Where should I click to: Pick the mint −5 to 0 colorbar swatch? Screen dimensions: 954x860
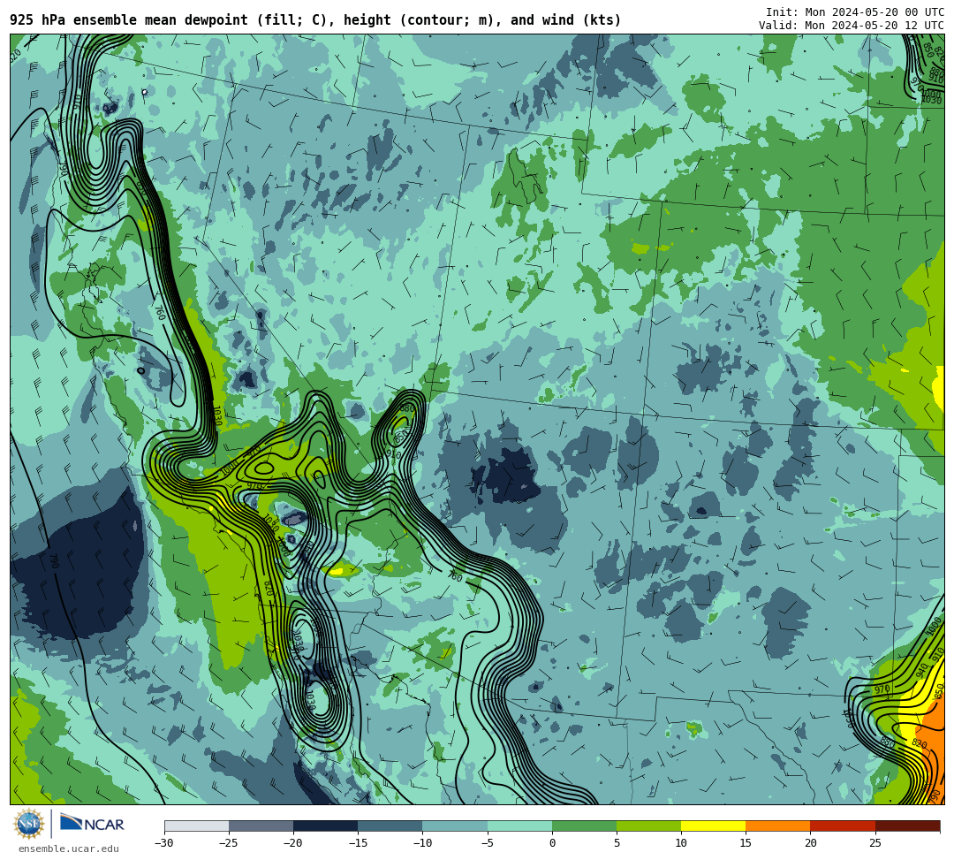click(x=519, y=826)
